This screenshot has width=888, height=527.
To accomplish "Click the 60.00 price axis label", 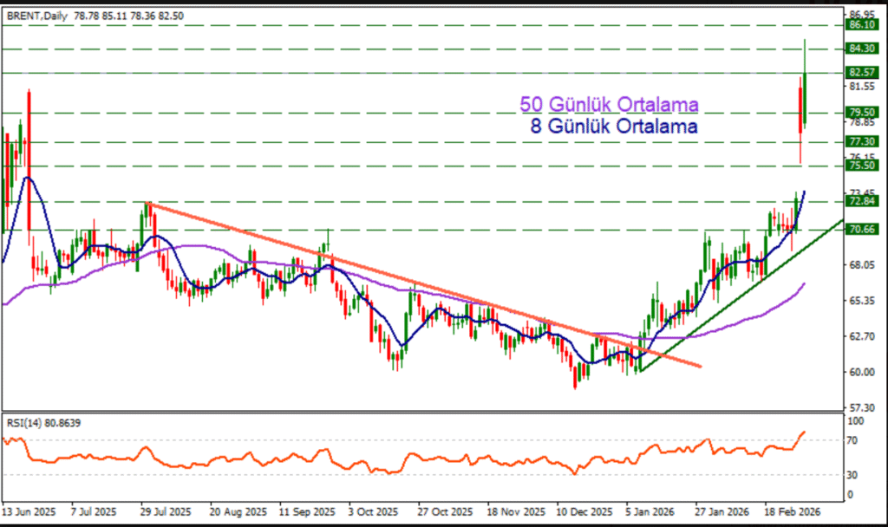I will point(859,372).
